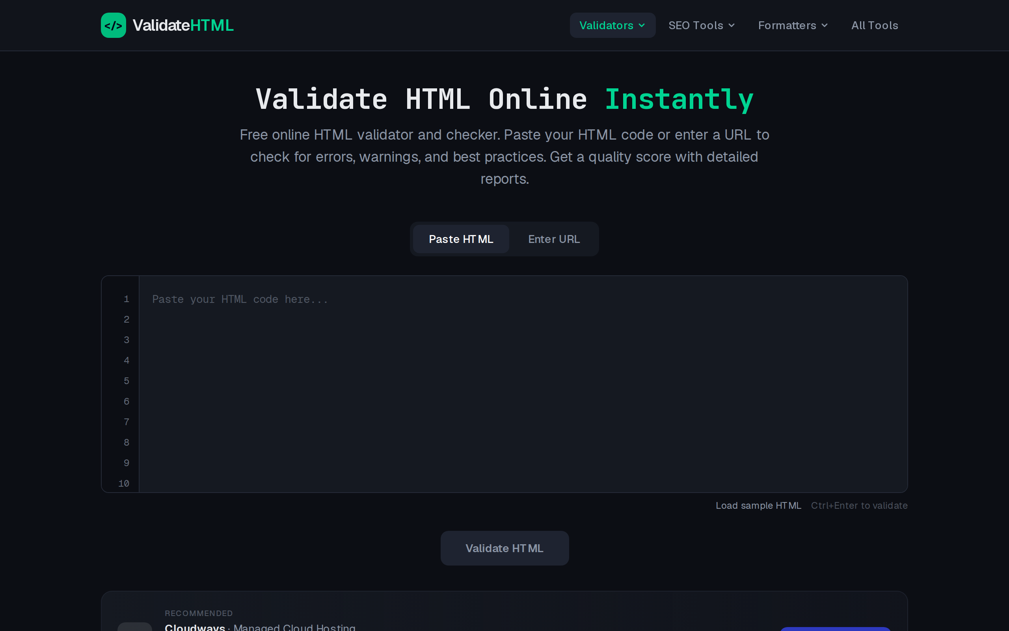Open the All Tools page

pos(874,26)
